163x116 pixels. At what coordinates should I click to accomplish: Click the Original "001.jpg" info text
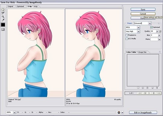point(14,100)
